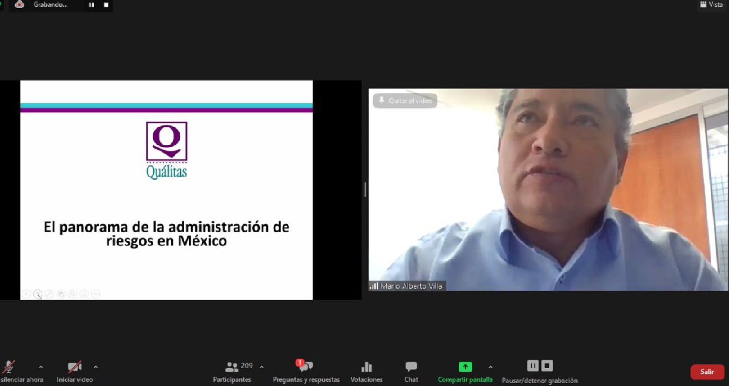
Task: Pause recording from the bottom toolbar
Action: coord(532,366)
